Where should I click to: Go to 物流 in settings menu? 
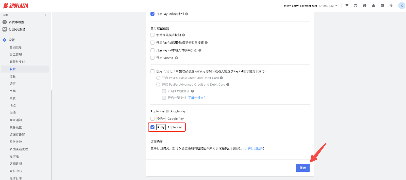click(x=13, y=113)
